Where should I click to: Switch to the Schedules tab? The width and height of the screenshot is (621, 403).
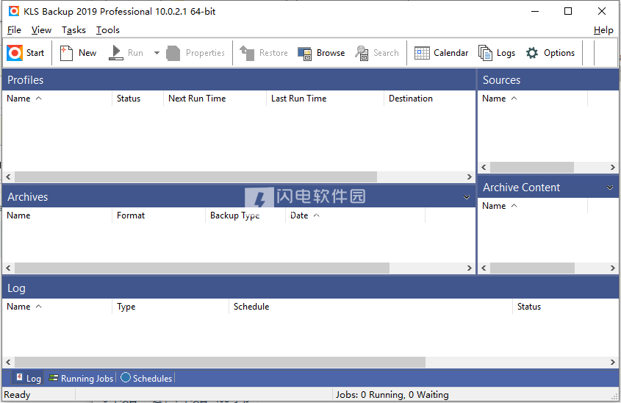tap(146, 378)
